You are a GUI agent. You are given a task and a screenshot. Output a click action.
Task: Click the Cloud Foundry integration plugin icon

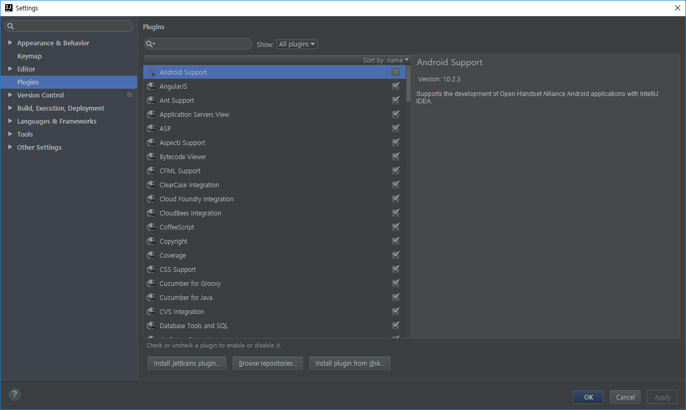pos(151,199)
